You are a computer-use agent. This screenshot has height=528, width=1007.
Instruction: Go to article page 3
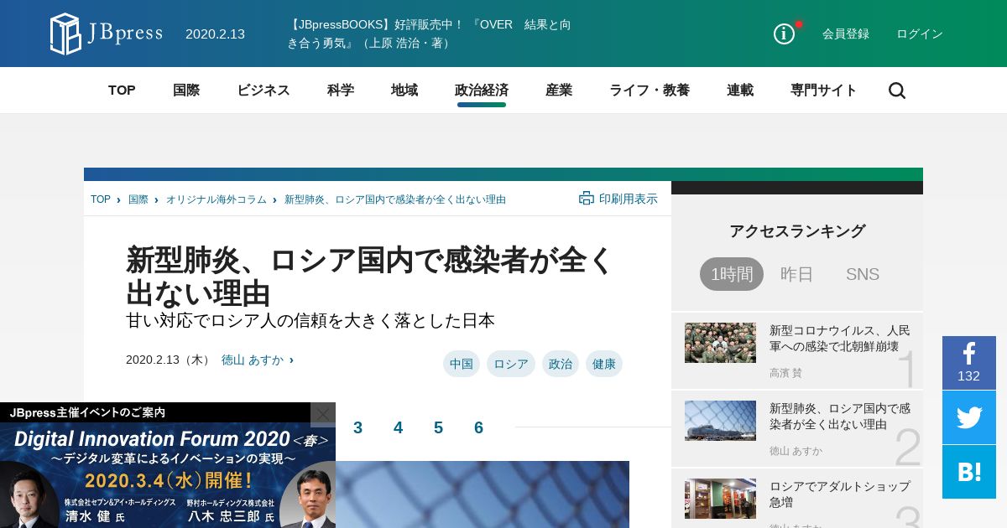tap(357, 427)
